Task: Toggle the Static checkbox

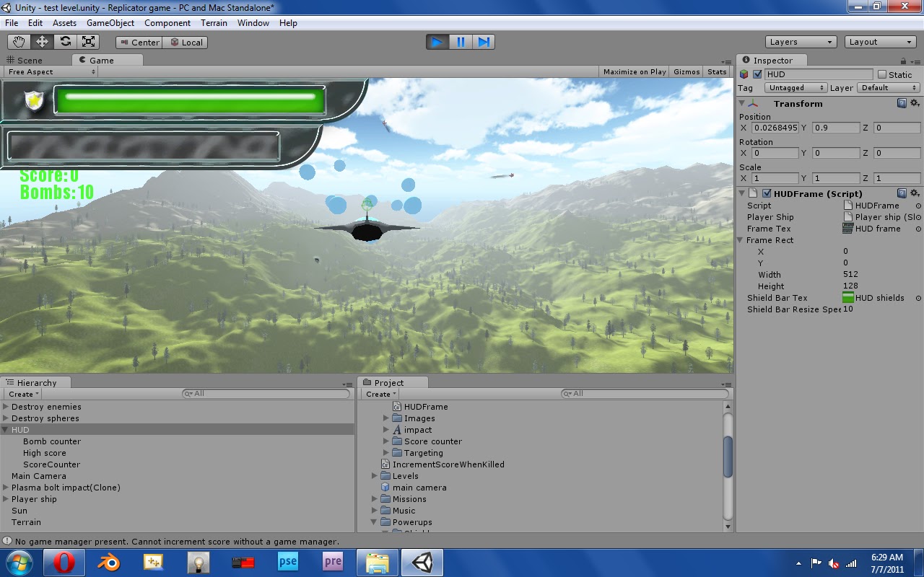Action: pos(882,74)
